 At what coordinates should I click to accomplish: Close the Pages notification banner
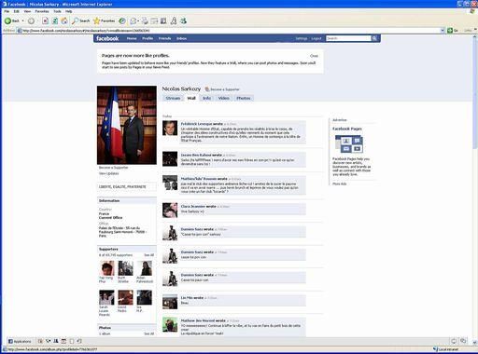[x=314, y=56]
